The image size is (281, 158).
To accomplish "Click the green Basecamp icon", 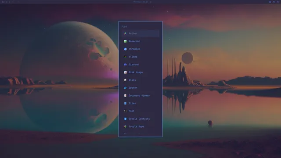I will coord(125,41).
